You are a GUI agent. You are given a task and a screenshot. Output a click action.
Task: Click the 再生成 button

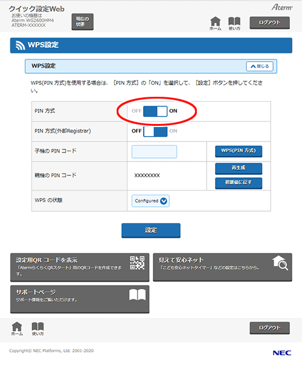pyautogui.click(x=239, y=168)
